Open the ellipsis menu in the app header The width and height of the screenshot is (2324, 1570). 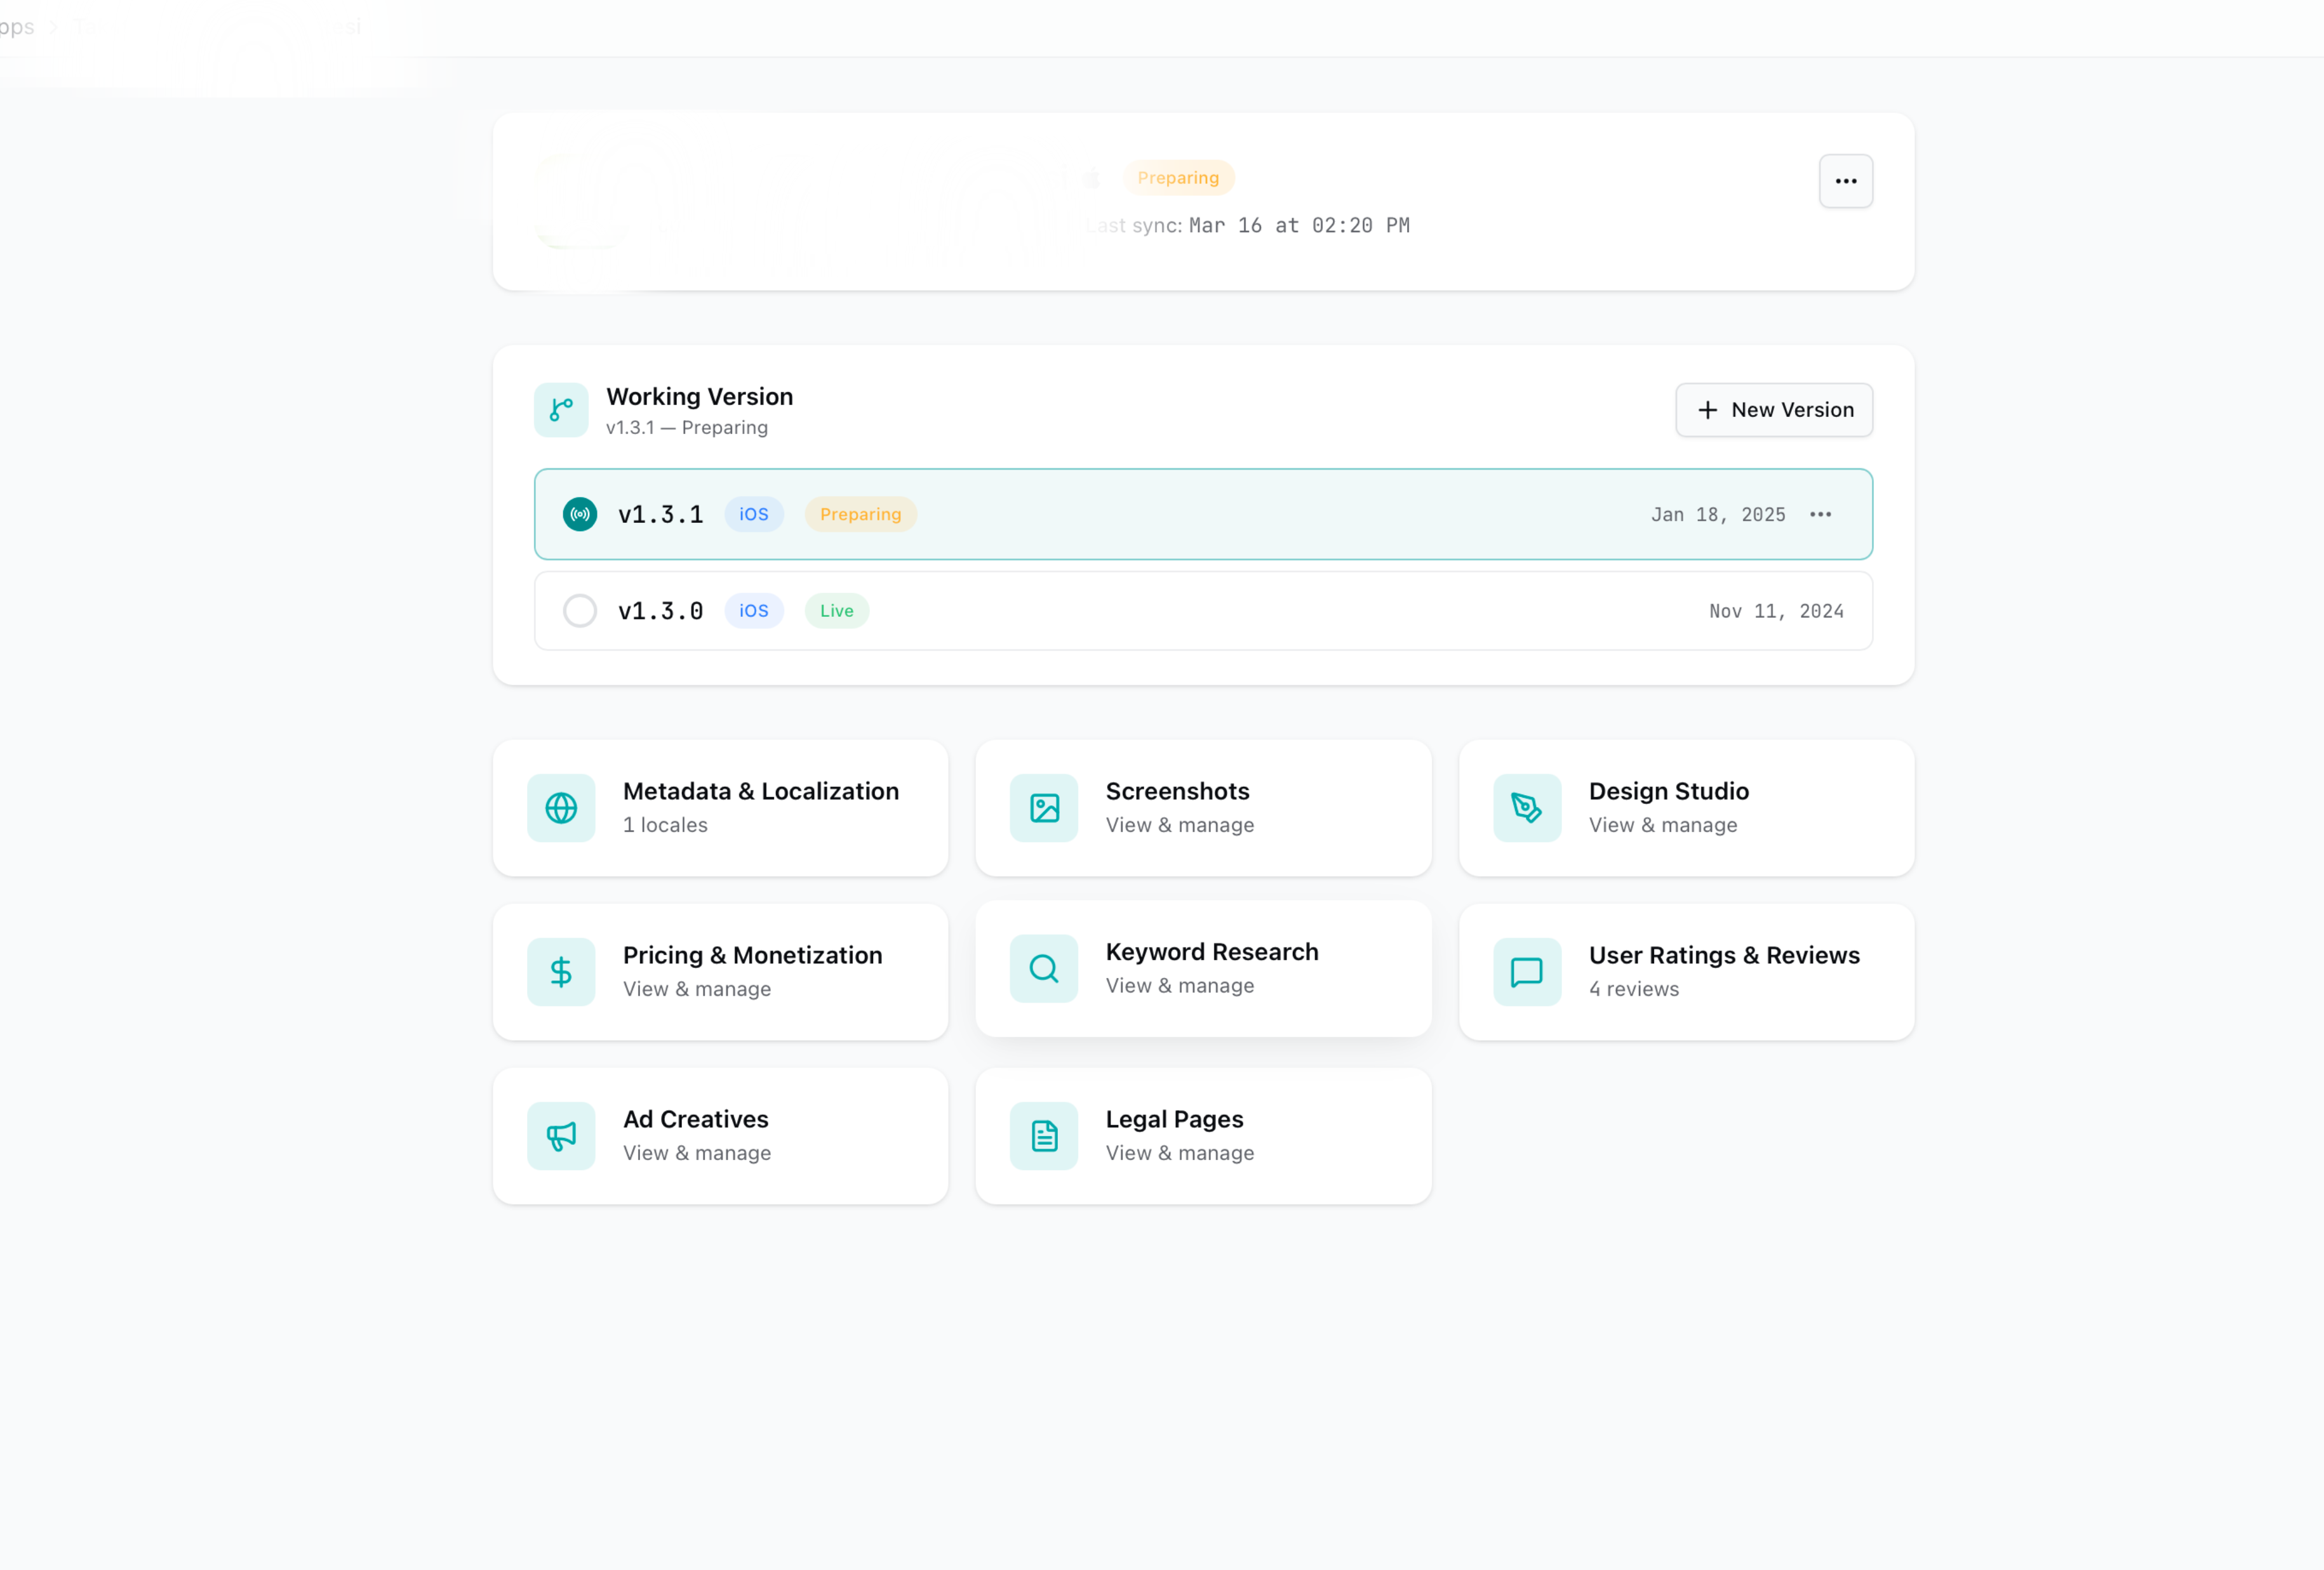click(1845, 181)
